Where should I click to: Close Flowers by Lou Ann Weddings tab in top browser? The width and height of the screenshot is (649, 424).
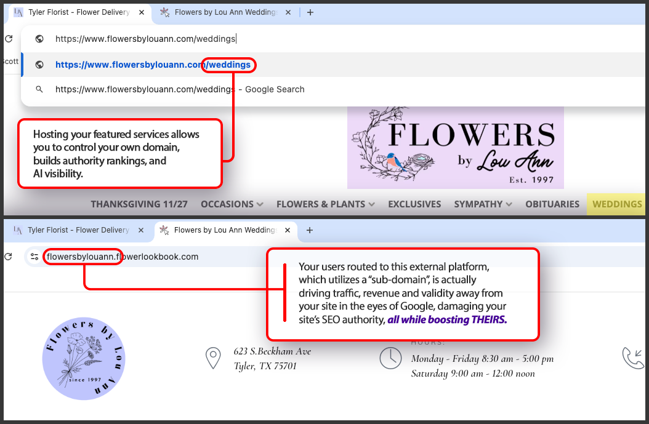click(288, 12)
